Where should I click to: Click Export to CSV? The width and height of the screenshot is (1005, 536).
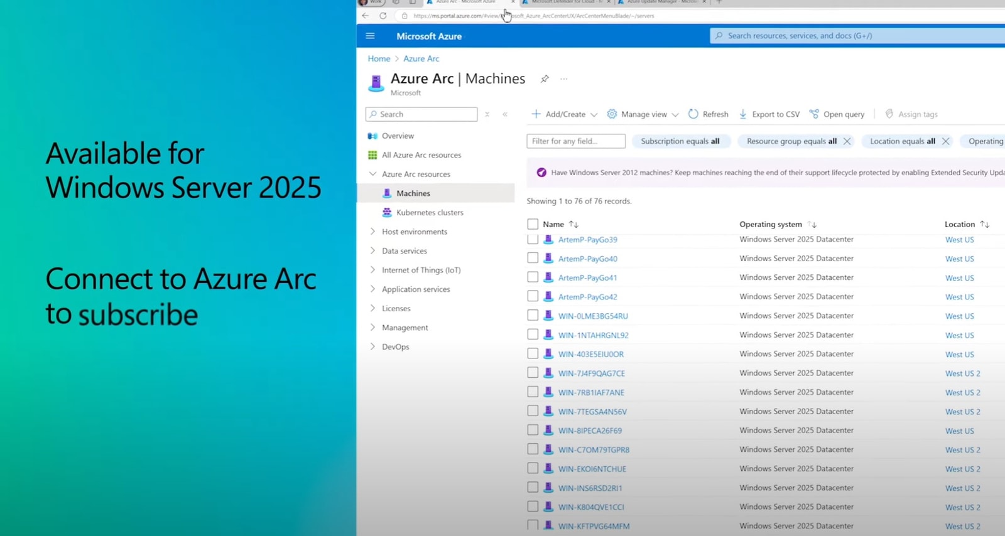pos(769,114)
